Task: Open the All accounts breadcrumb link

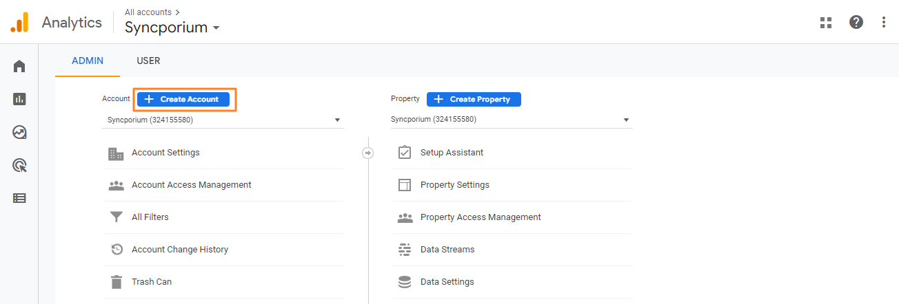Action: tap(152, 12)
